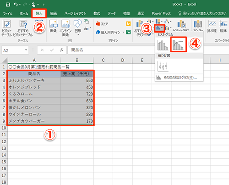Click the ストア add-in button
The image size is (229, 185).
point(102,24)
